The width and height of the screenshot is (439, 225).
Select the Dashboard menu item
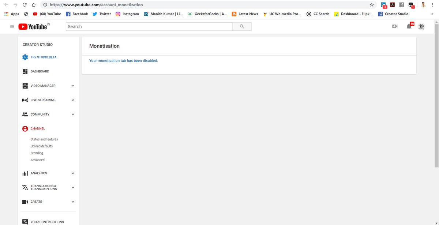(x=40, y=71)
